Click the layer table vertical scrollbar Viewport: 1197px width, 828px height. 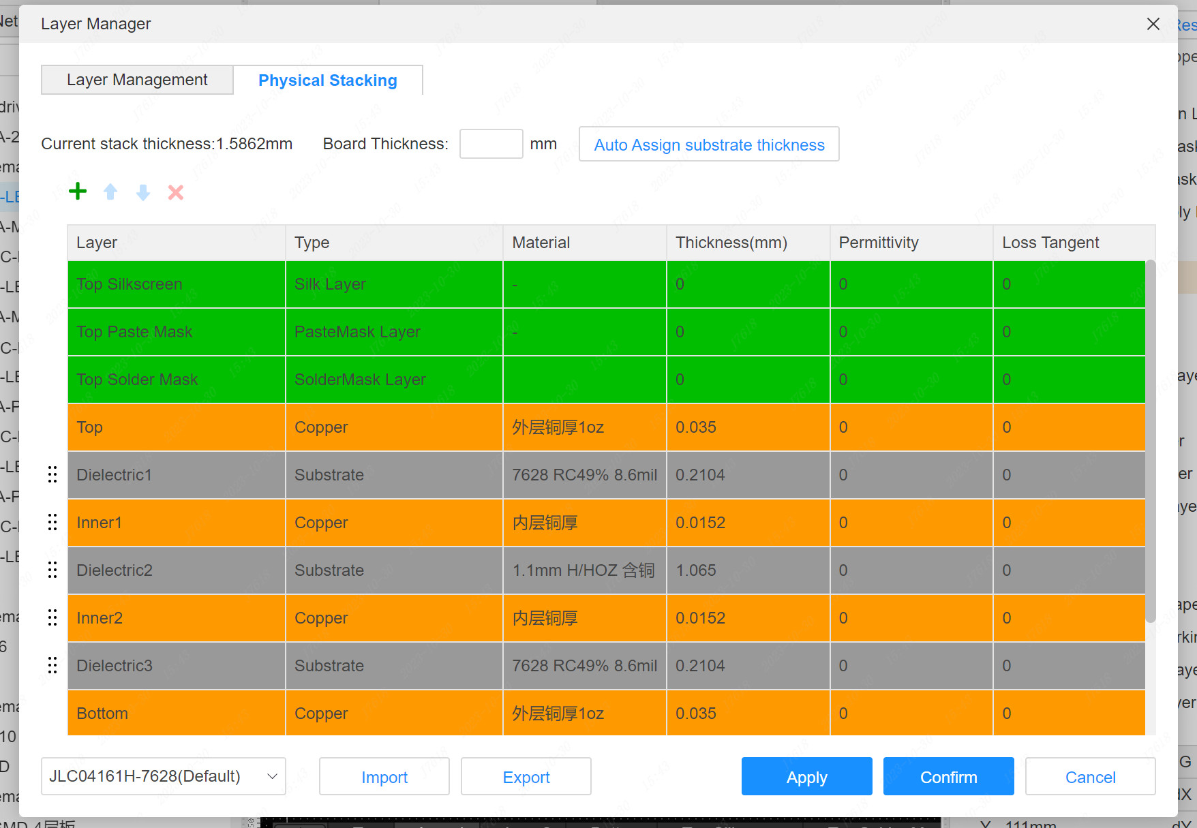(x=1151, y=441)
